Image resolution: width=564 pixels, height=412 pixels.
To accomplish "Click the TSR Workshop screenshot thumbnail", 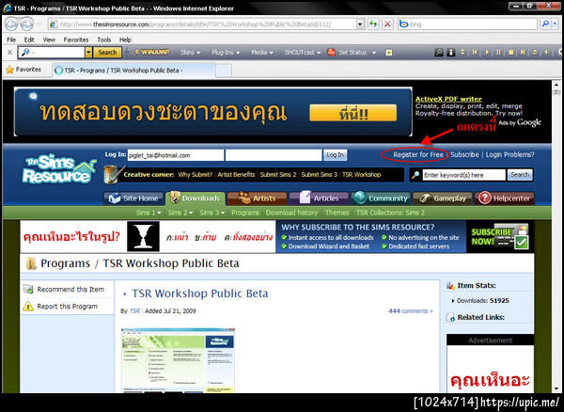I will 178,360.
